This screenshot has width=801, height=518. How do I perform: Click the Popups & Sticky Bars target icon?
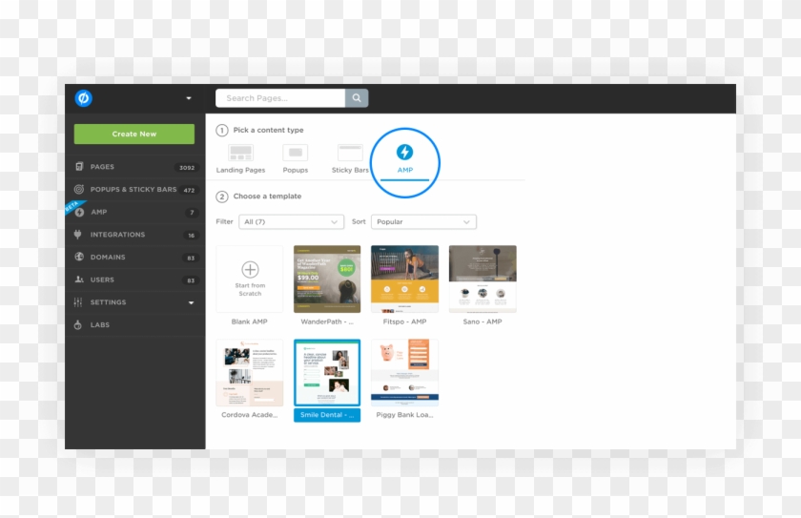click(x=78, y=189)
